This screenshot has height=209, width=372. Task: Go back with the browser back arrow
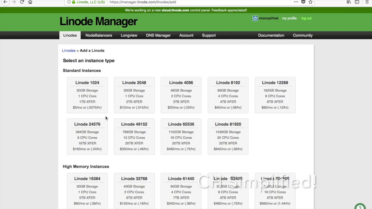(5, 2)
